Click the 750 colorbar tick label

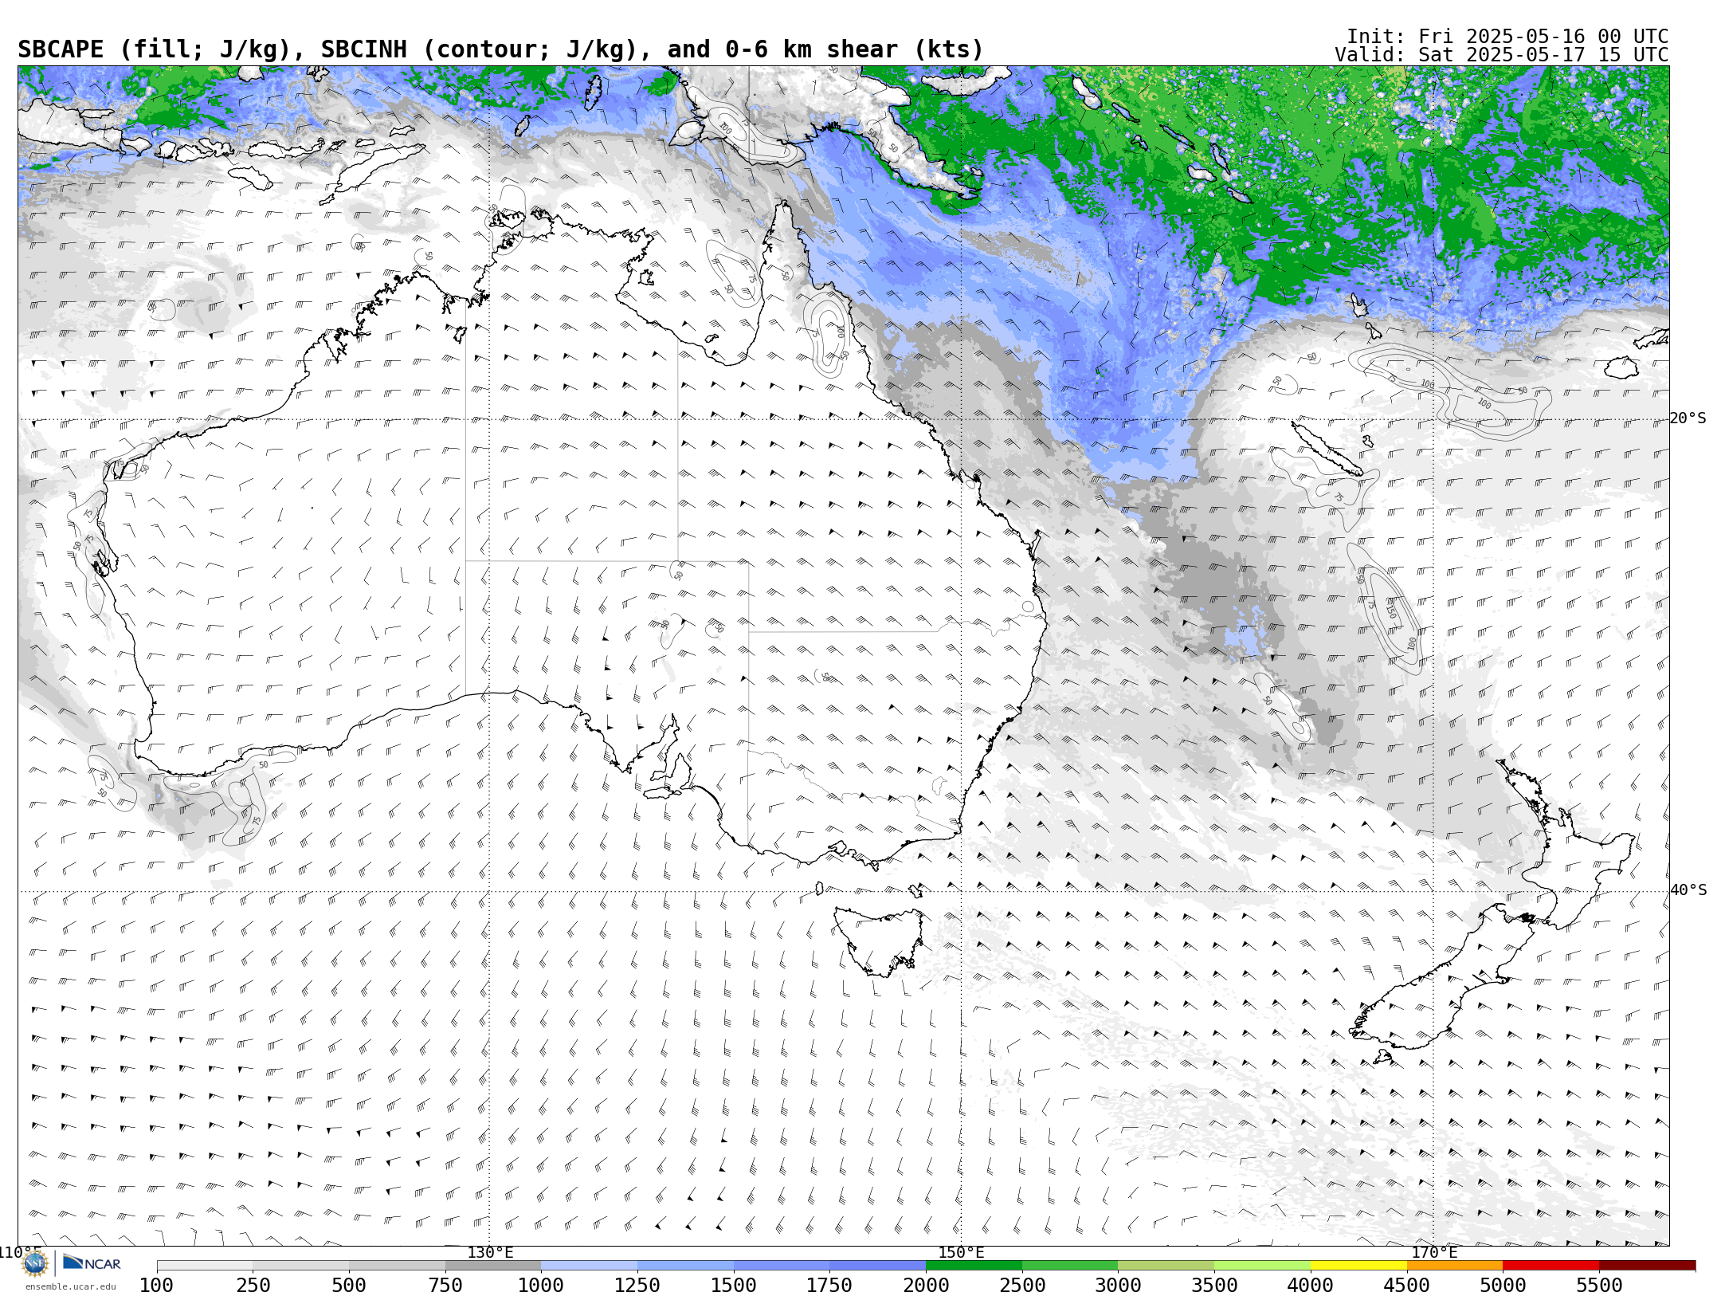[x=445, y=1285]
